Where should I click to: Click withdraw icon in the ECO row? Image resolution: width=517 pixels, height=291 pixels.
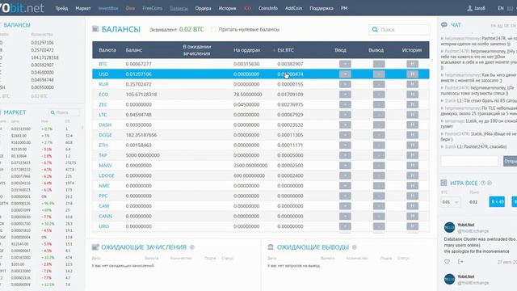click(379, 95)
